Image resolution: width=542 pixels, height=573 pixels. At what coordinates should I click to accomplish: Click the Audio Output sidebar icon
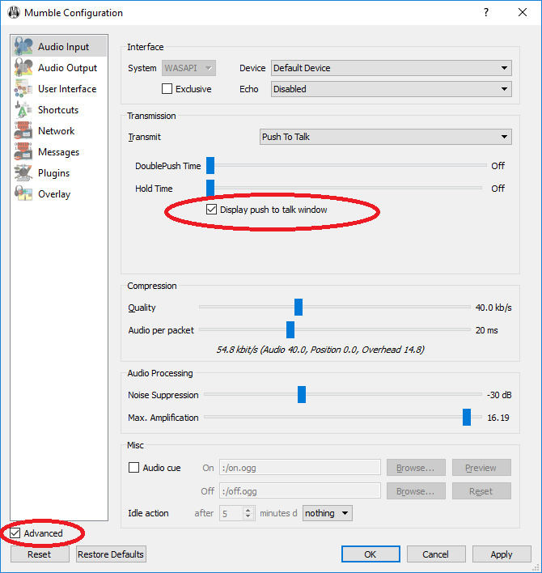point(23,68)
